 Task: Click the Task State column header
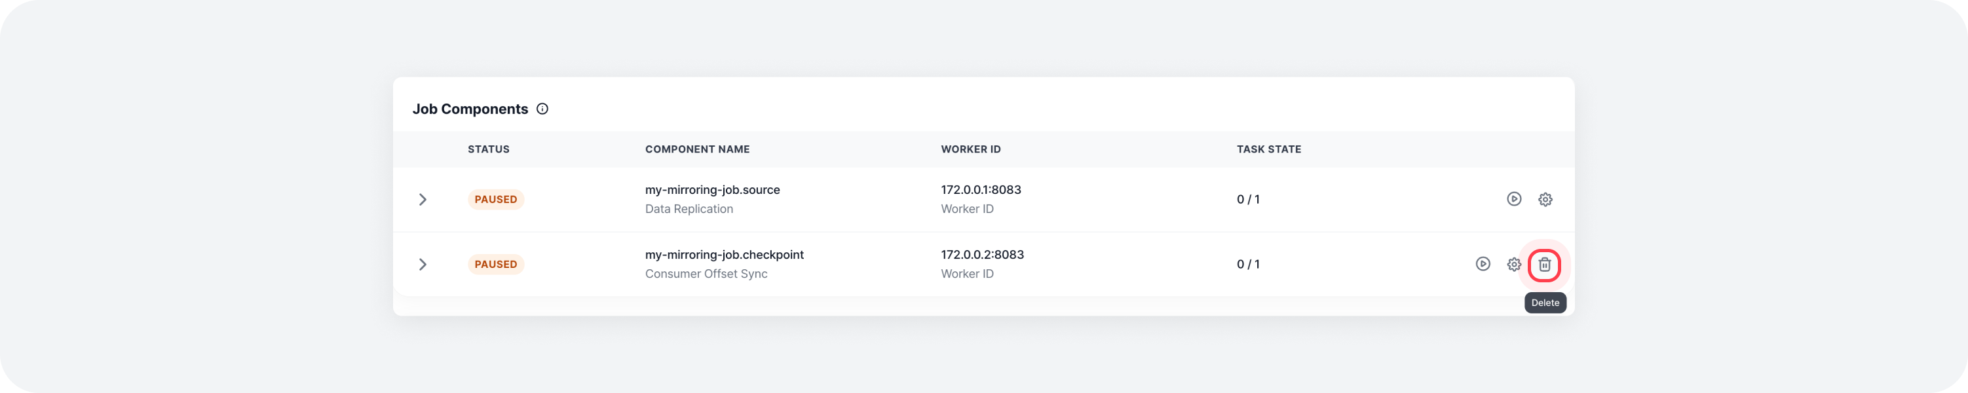pos(1268,149)
